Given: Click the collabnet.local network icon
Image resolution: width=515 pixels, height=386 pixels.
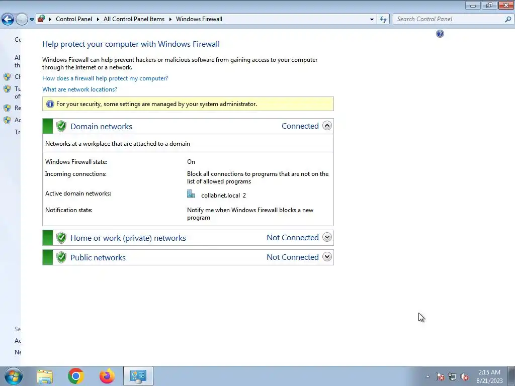Looking at the screenshot, I should (191, 194).
